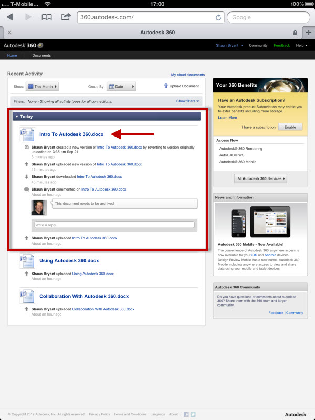Close the Autodesk 360 browser tab

pyautogui.click(x=9, y=33)
